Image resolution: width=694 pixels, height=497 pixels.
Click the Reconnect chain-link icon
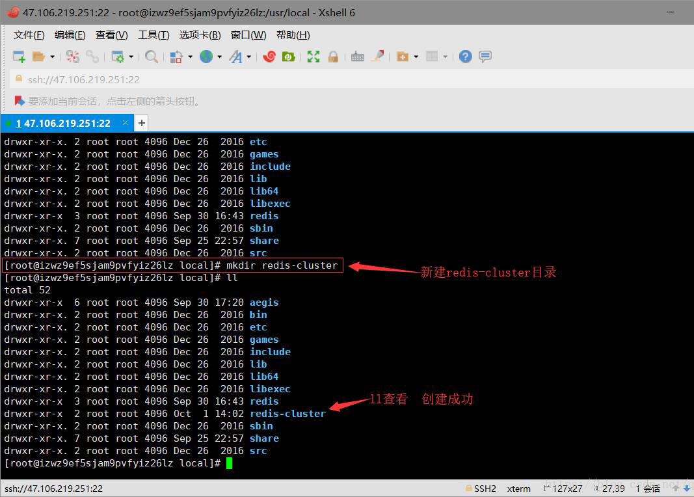92,57
